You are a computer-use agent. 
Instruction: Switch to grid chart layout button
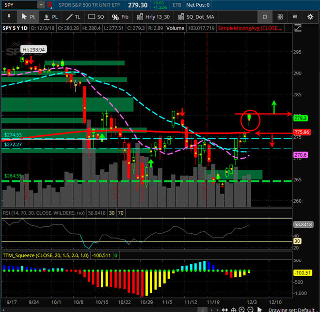(280, 17)
